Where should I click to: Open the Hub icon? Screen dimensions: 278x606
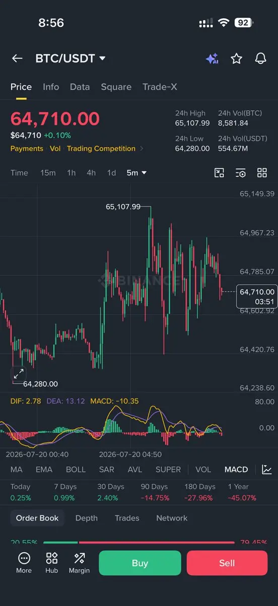pyautogui.click(x=51, y=563)
